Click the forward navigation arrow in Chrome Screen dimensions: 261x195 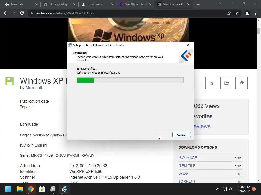[x=14, y=13]
